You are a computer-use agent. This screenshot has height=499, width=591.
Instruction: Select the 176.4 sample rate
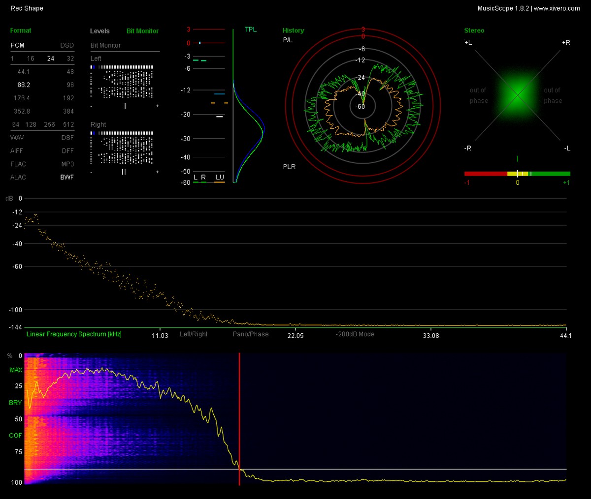pos(22,98)
